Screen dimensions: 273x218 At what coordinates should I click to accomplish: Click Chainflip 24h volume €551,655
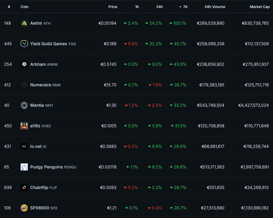click(x=215, y=187)
